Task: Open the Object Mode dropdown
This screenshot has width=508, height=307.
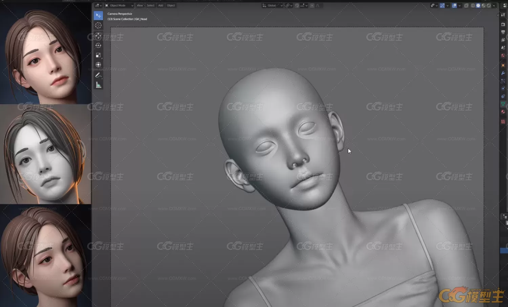Action: [x=119, y=5]
